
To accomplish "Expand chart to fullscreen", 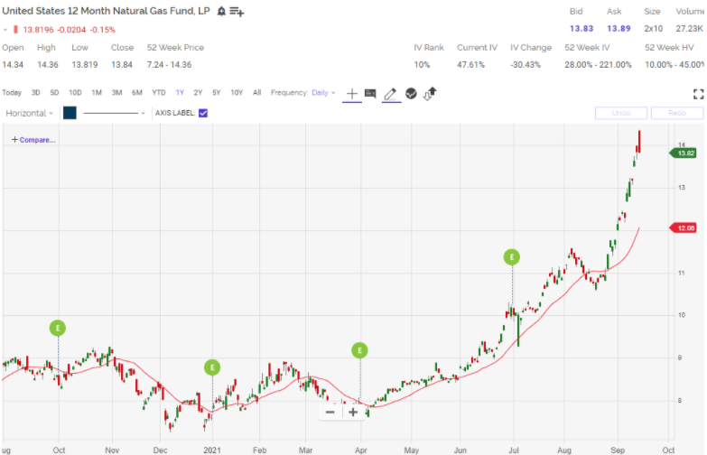I will [699, 94].
